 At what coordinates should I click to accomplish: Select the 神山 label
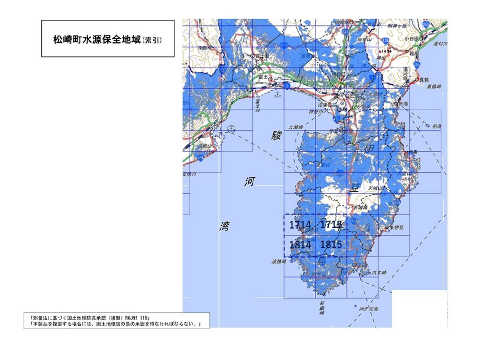pyautogui.click(x=382, y=58)
